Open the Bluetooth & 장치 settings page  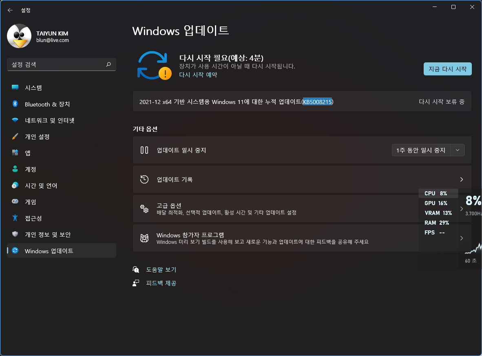[x=62, y=104]
